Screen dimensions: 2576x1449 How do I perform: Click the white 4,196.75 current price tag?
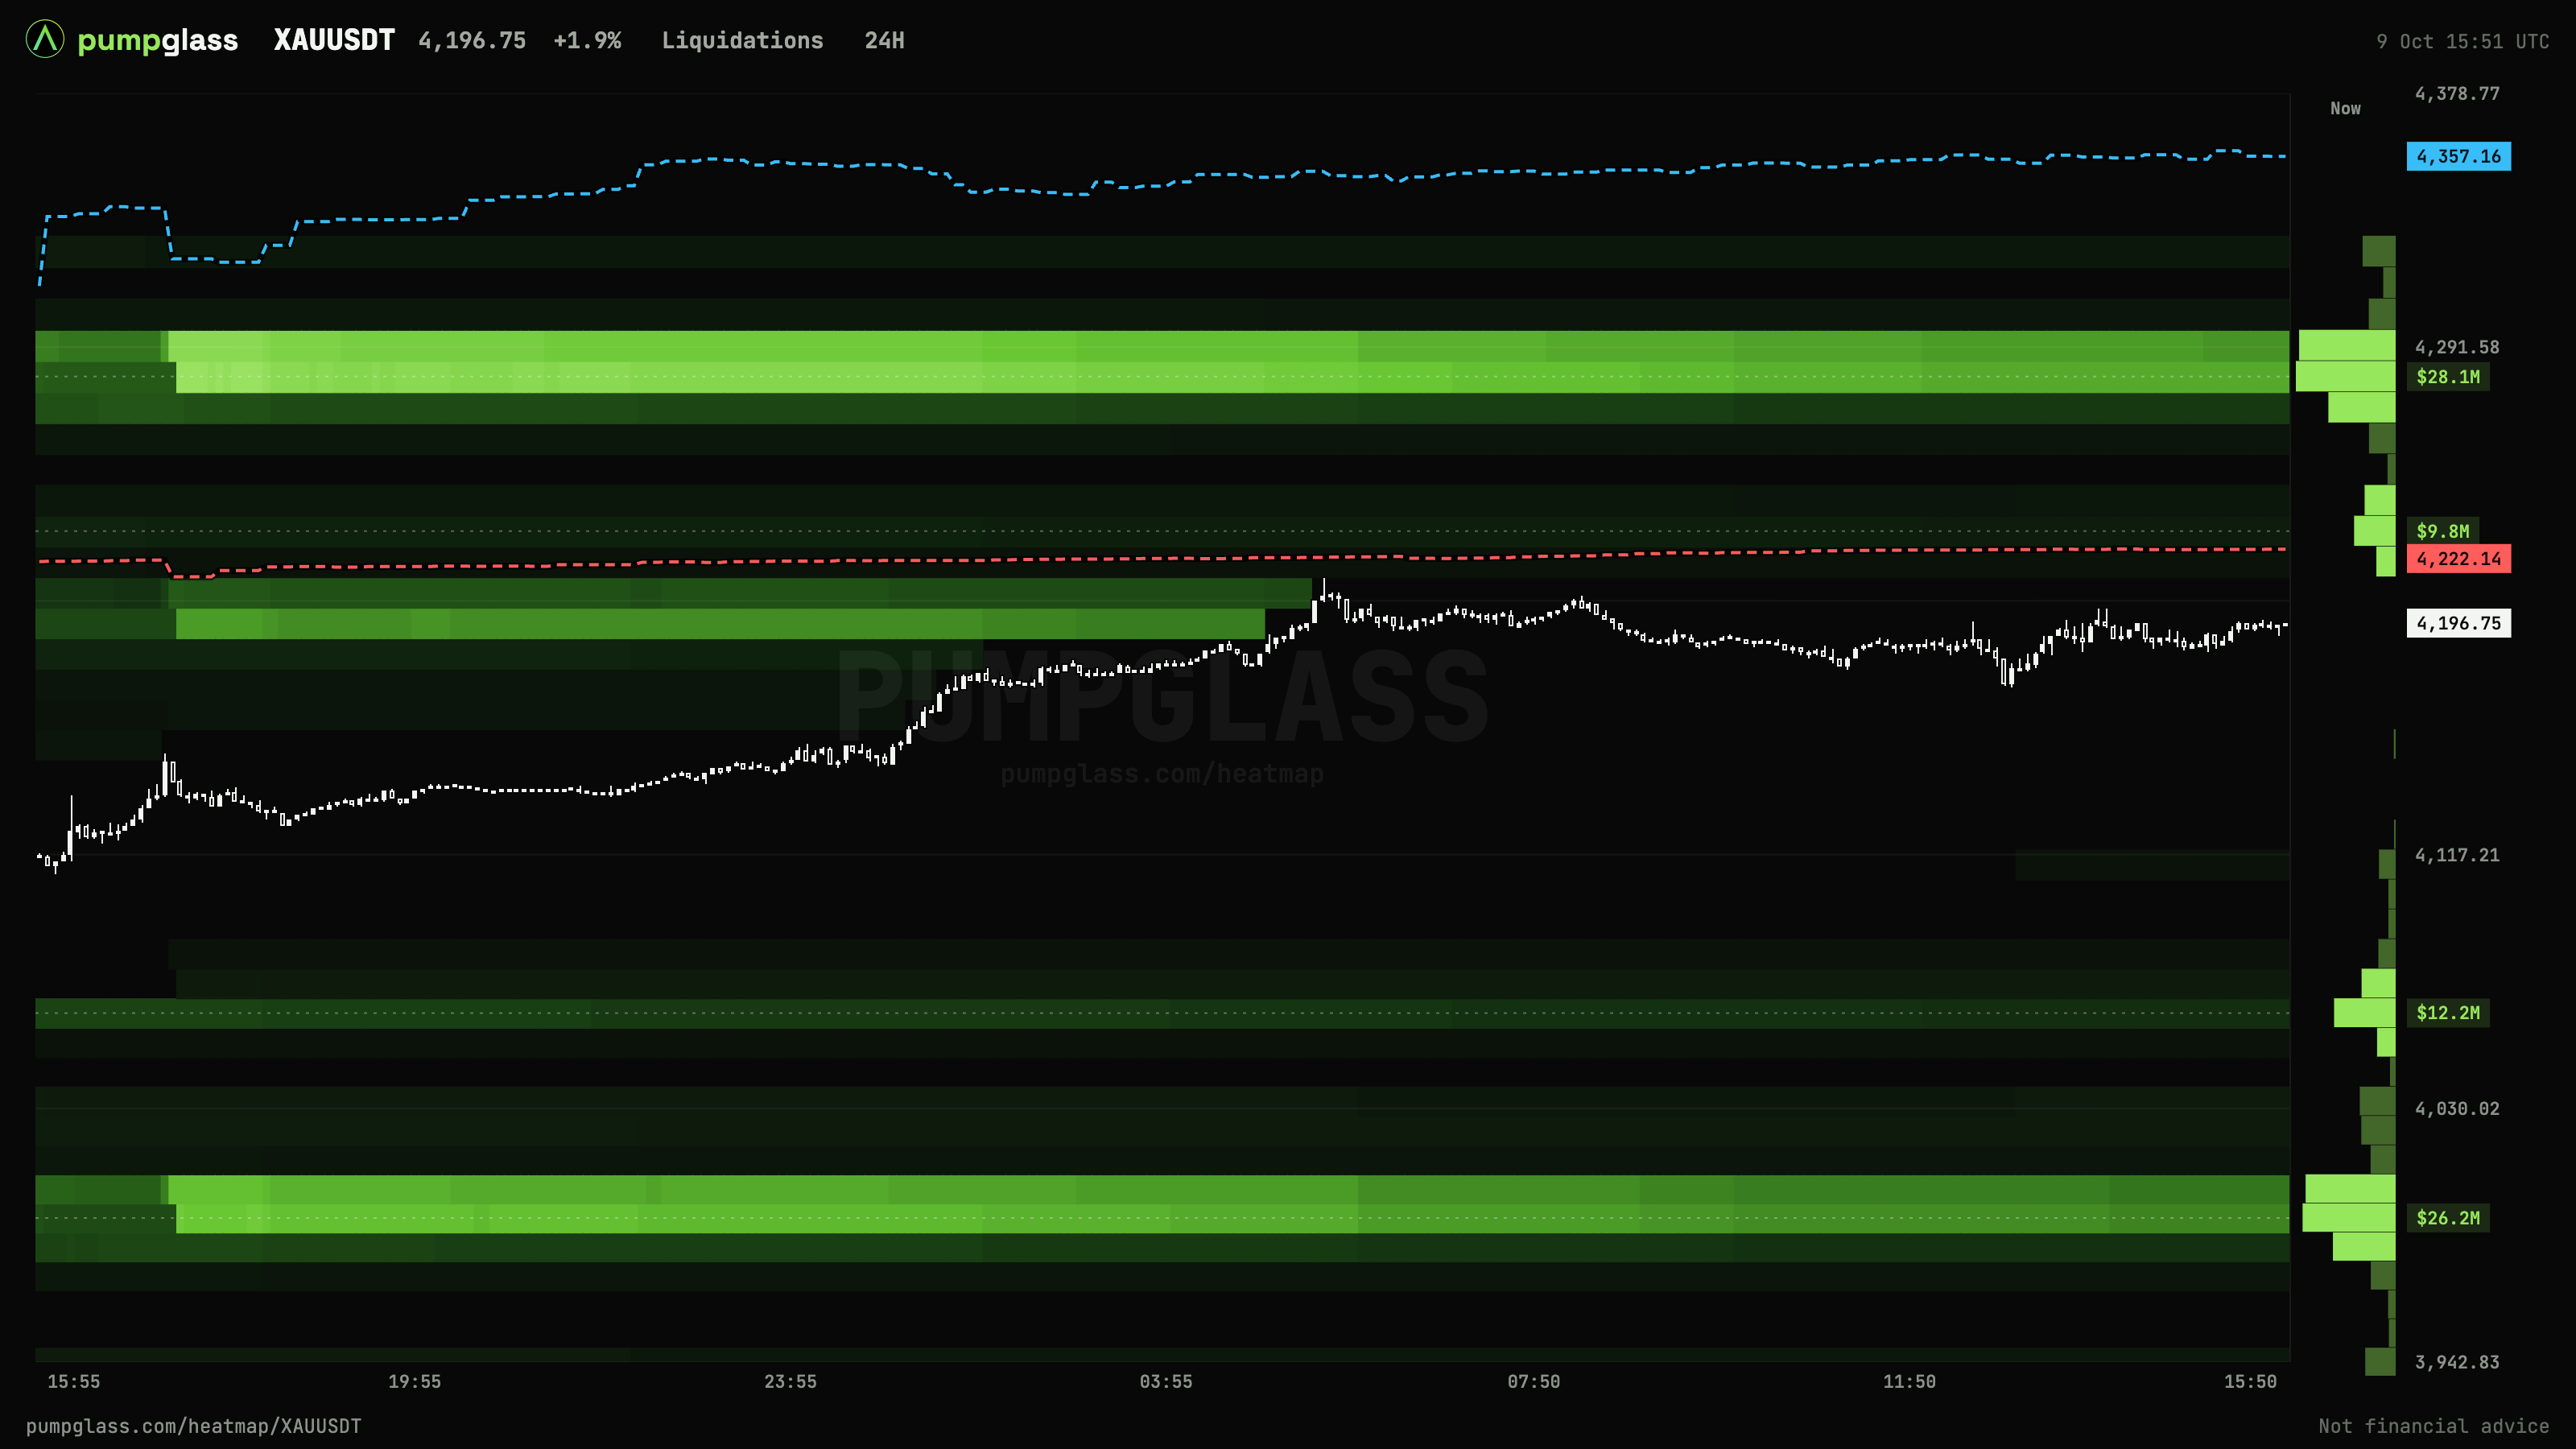click(2458, 623)
